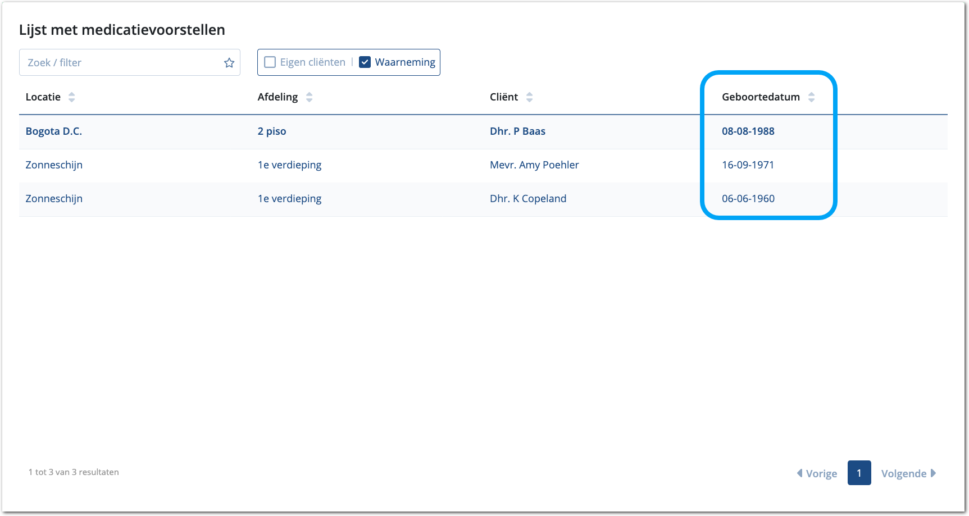Go to page 1 in pagination

pos(859,473)
